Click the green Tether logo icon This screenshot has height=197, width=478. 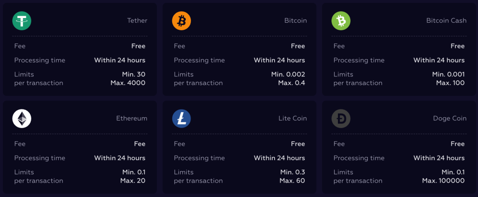tap(21, 20)
